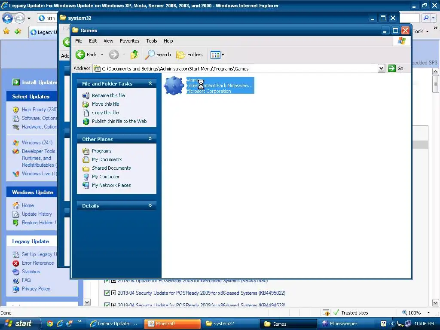
Task: Click the Games window address field
Action: [x=236, y=68]
